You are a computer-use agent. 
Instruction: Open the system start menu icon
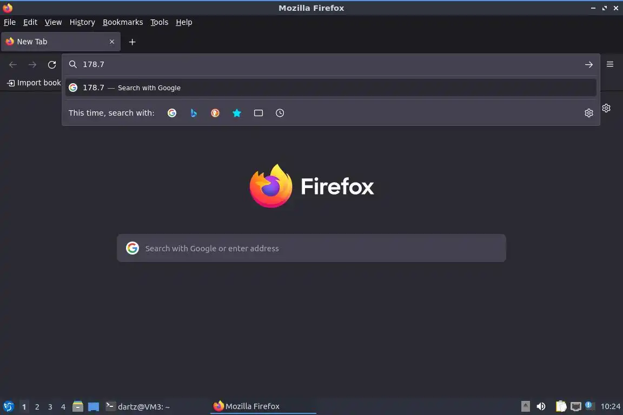pos(8,407)
